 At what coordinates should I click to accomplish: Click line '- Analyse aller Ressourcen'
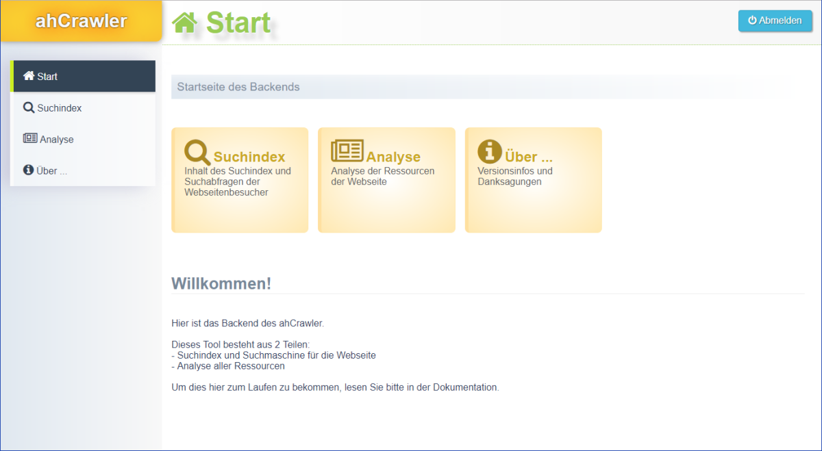[228, 366]
